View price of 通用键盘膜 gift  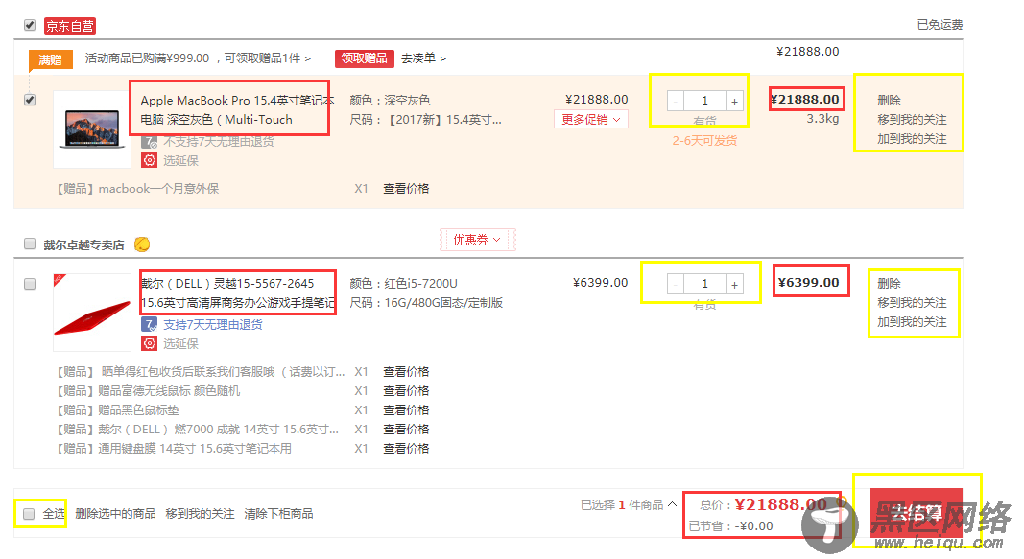(x=406, y=448)
